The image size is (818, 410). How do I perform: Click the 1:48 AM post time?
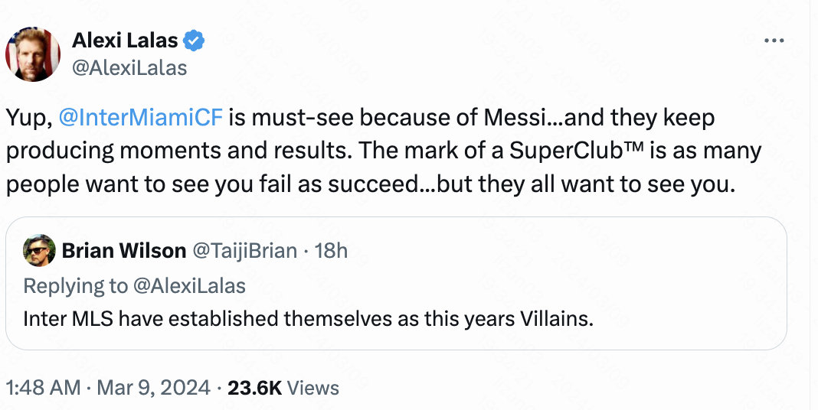click(x=42, y=387)
